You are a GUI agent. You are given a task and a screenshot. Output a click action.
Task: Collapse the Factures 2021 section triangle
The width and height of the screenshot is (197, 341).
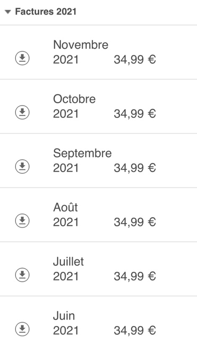[x=8, y=12]
